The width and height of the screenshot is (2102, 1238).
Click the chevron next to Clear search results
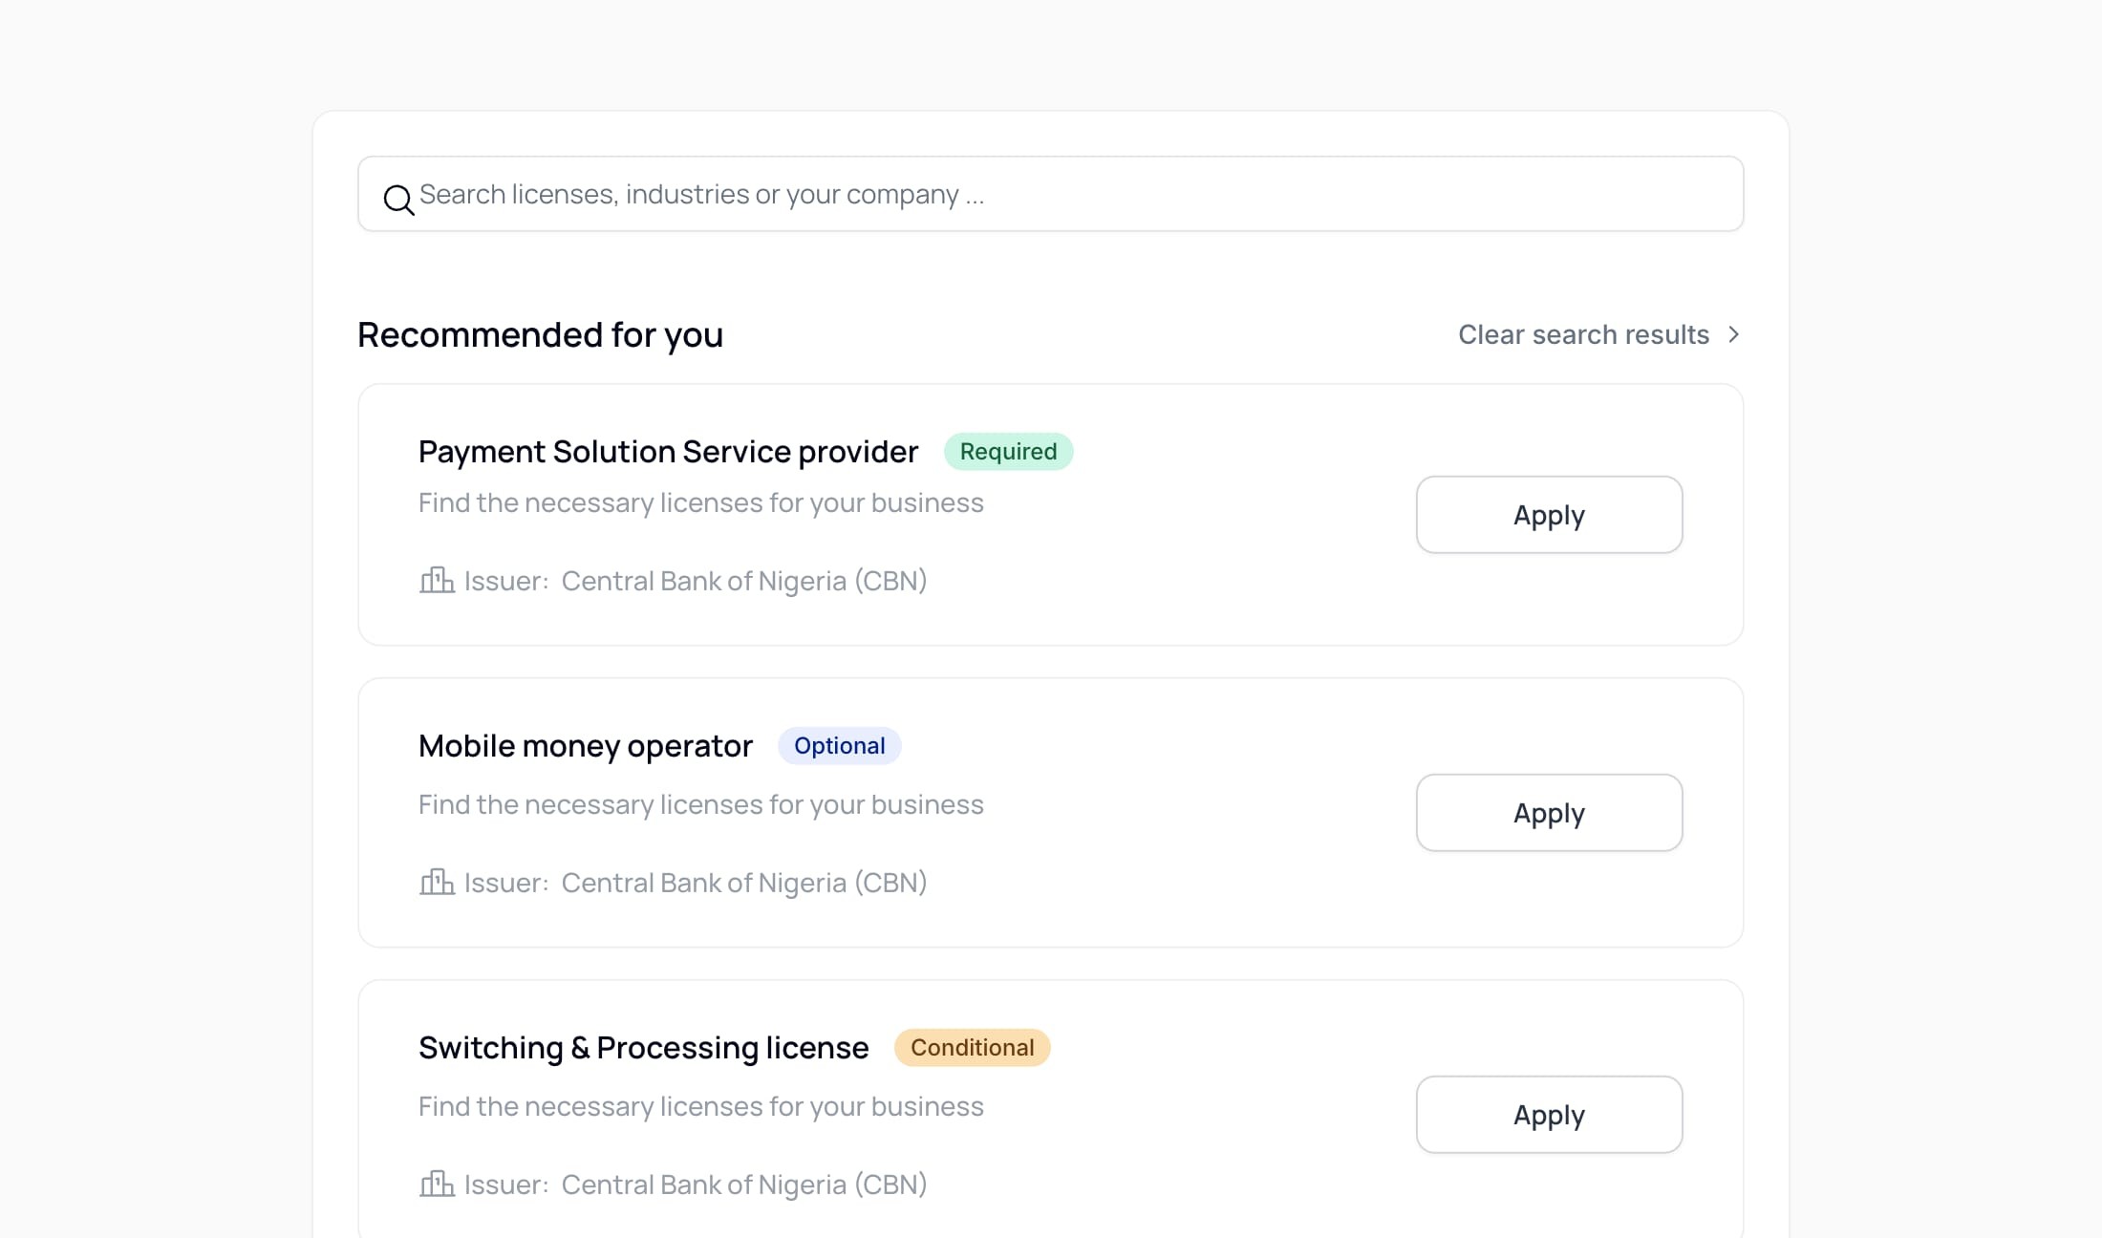point(1733,334)
